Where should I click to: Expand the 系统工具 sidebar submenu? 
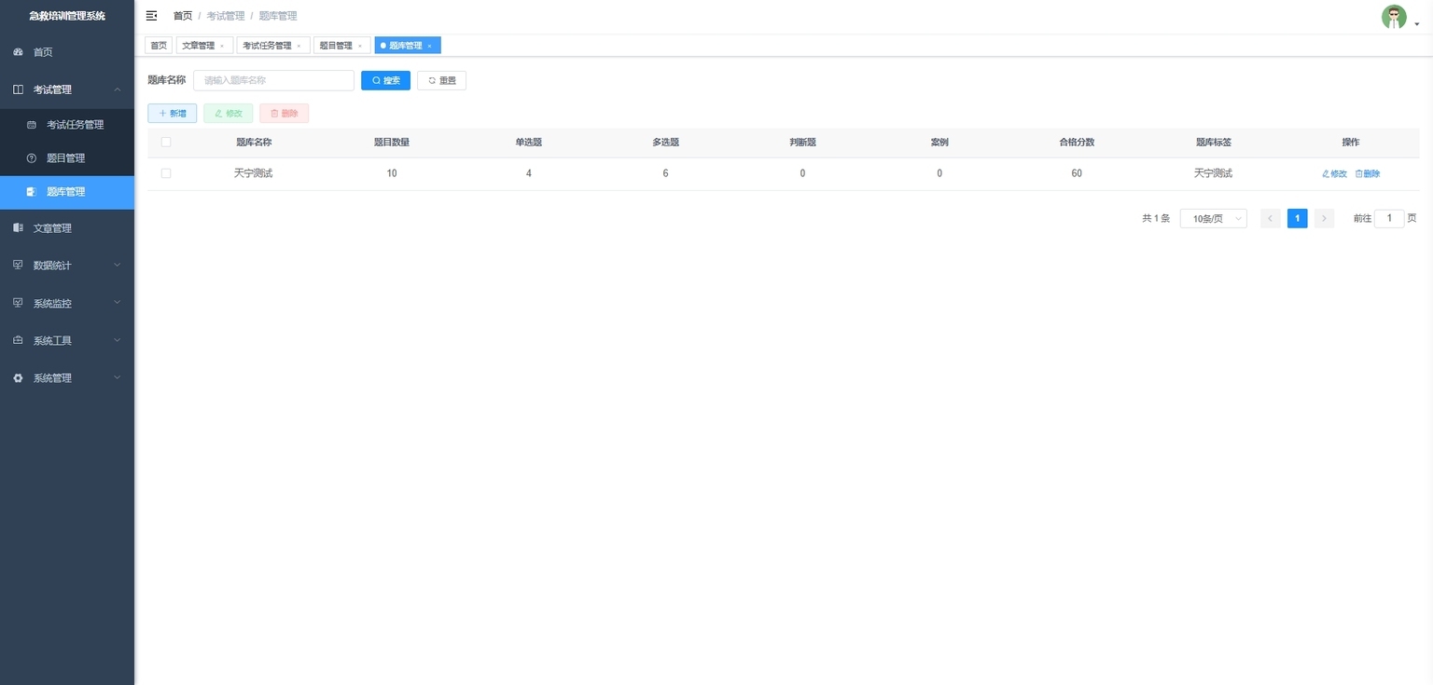[67, 340]
